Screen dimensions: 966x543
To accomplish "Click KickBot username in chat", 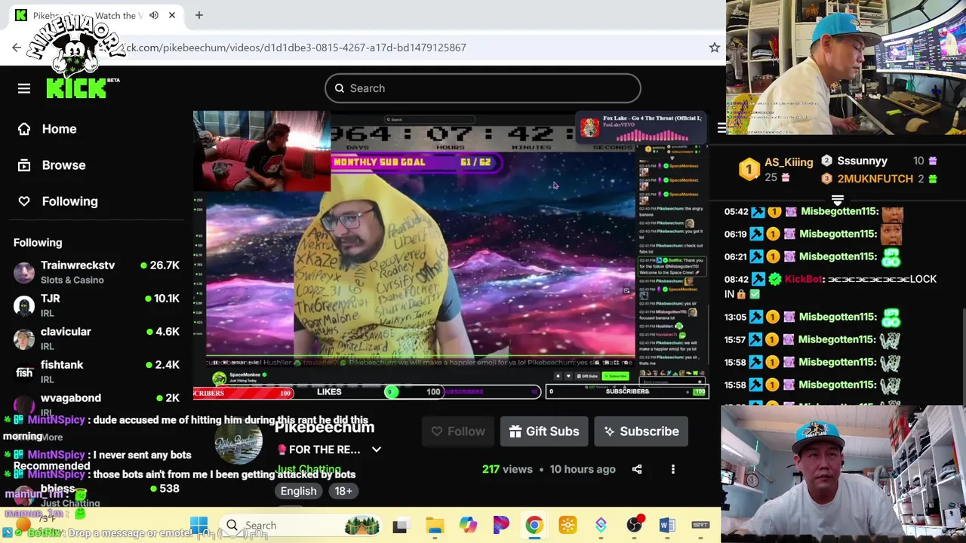I will click(x=803, y=279).
